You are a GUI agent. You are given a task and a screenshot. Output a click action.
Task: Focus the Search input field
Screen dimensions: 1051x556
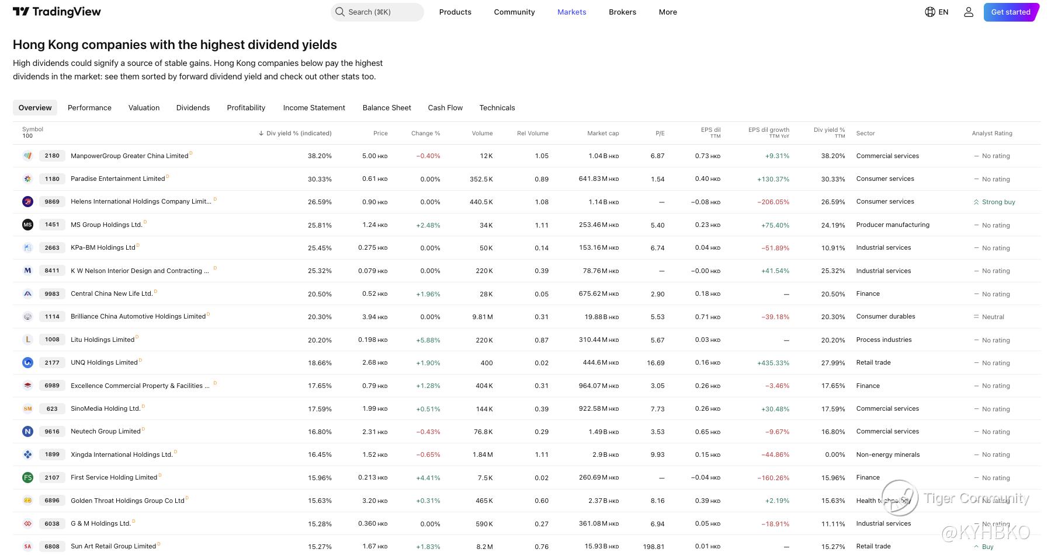pos(377,12)
